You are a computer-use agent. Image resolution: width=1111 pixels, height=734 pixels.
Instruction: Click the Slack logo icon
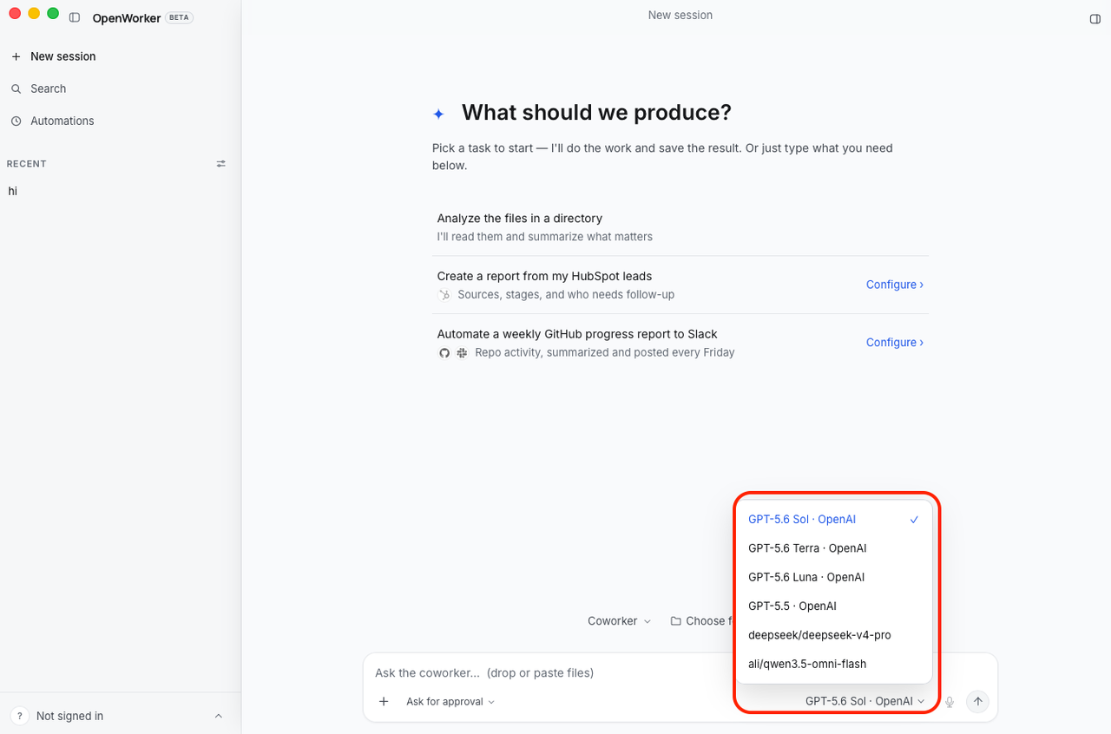pyautogui.click(x=463, y=353)
